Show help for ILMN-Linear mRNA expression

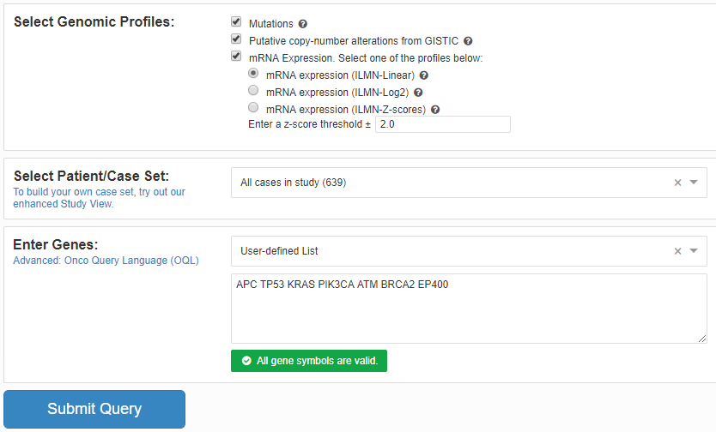(x=424, y=75)
